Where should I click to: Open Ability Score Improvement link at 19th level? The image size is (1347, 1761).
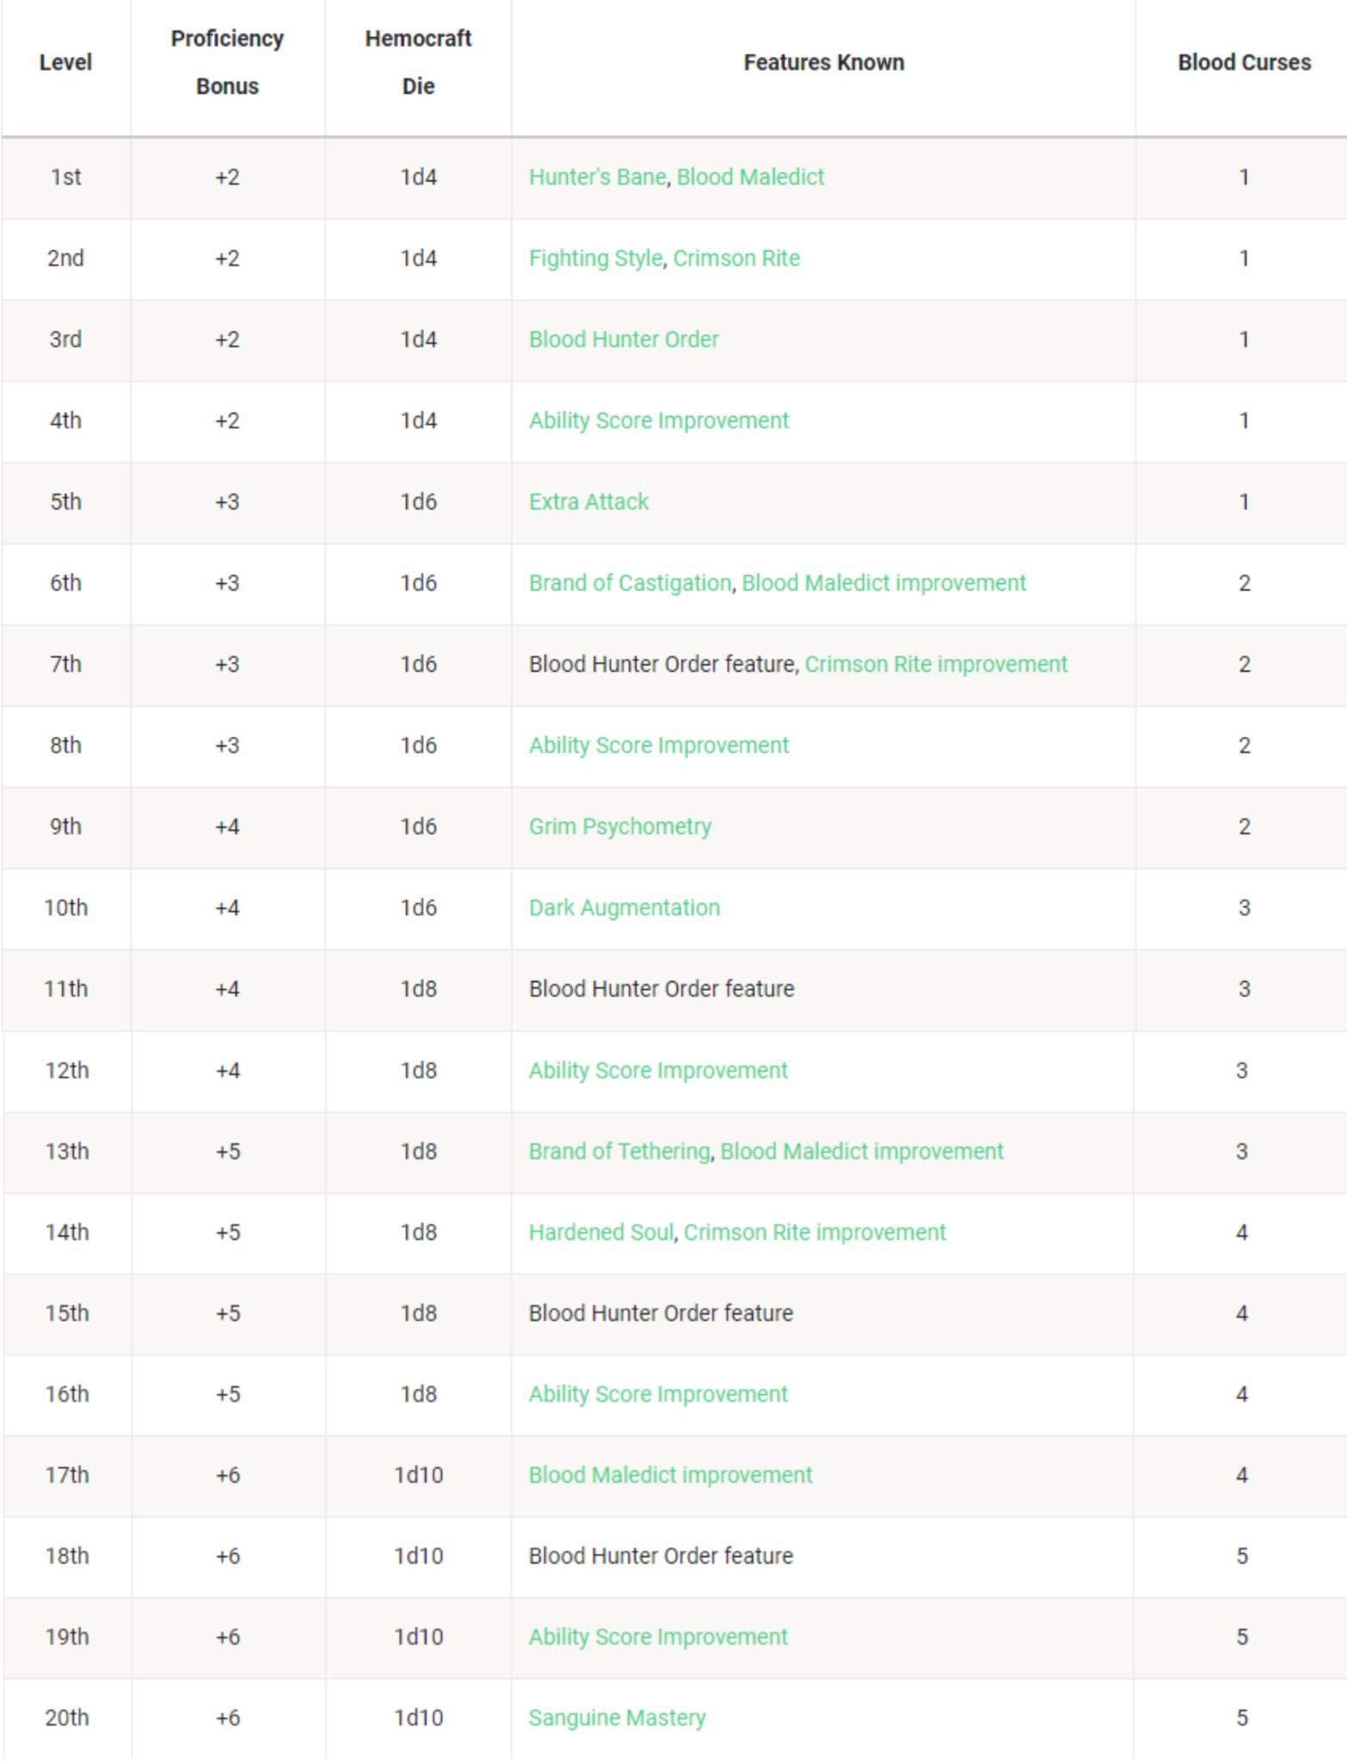coord(658,1636)
